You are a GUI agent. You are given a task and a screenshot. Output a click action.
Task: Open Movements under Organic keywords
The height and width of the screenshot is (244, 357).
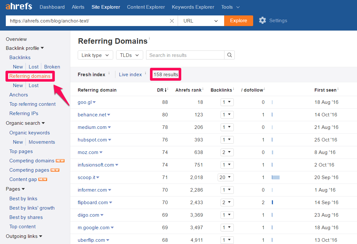[42, 142]
